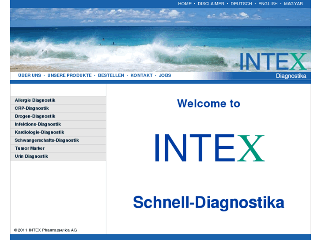
Task: Click the 2011 INTEX Pharmazeutica AG copyright text
Action: click(45, 230)
